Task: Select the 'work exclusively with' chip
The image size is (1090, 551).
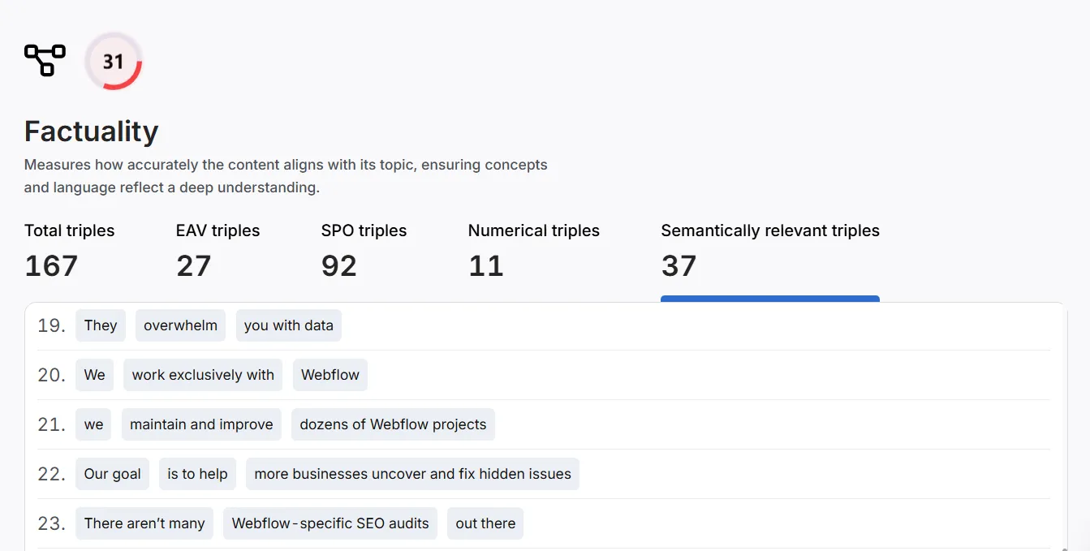Action: [203, 375]
